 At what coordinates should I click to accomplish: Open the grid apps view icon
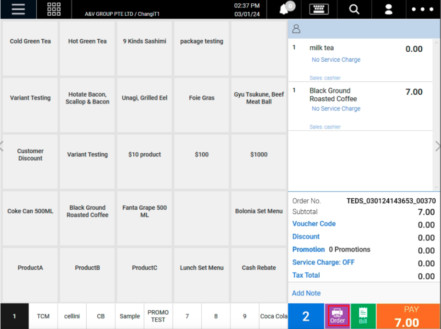54,9
